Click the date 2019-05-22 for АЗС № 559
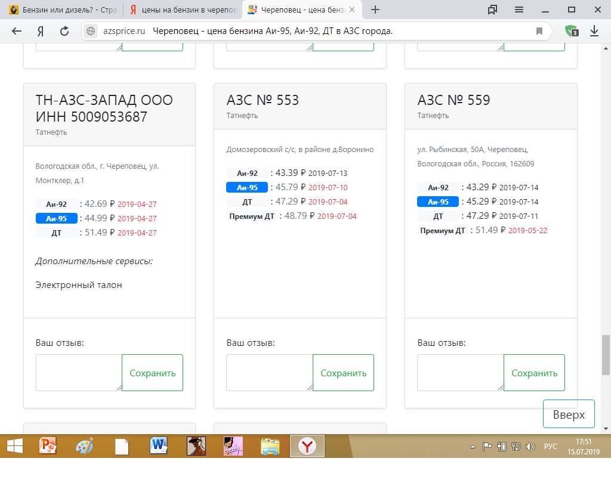 [527, 231]
